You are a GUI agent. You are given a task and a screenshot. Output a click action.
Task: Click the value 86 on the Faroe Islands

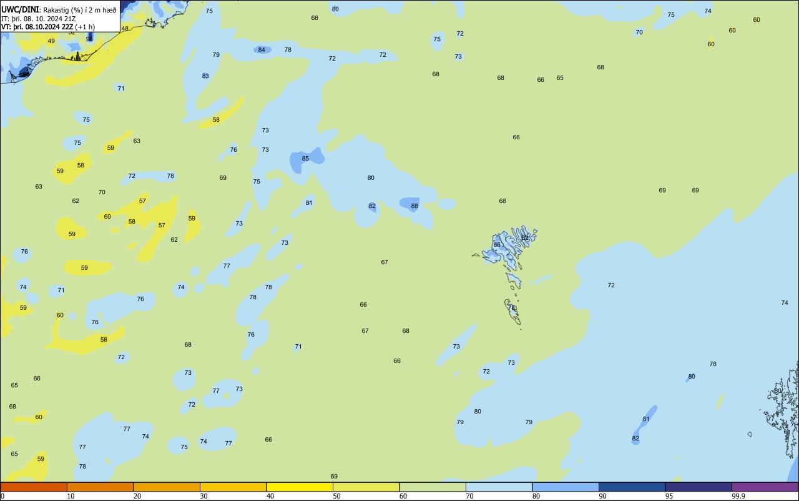497,245
